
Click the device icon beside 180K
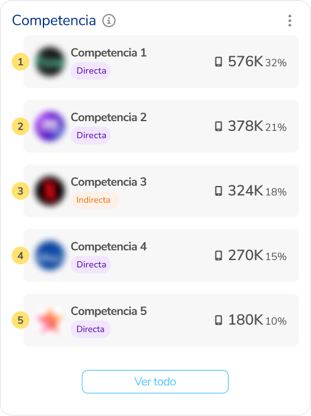(219, 320)
